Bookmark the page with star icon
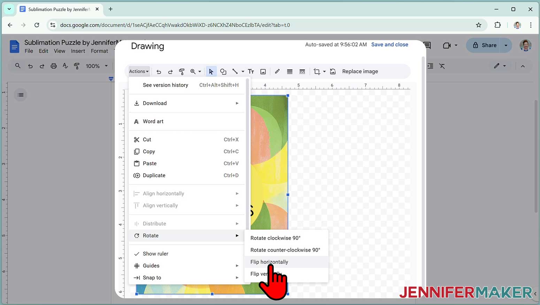Image resolution: width=540 pixels, height=305 pixels. [x=479, y=25]
